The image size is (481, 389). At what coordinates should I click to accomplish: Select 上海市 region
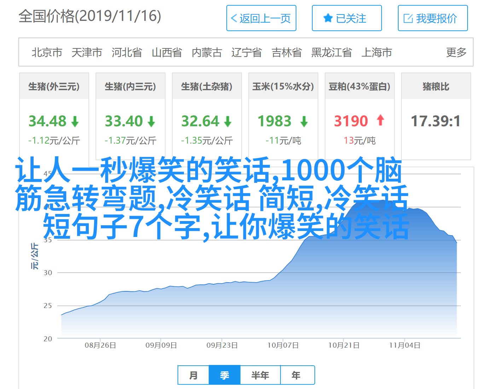(x=377, y=52)
